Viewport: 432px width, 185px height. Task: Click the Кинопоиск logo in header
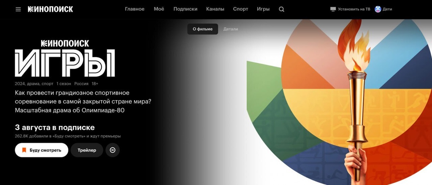tap(50, 9)
